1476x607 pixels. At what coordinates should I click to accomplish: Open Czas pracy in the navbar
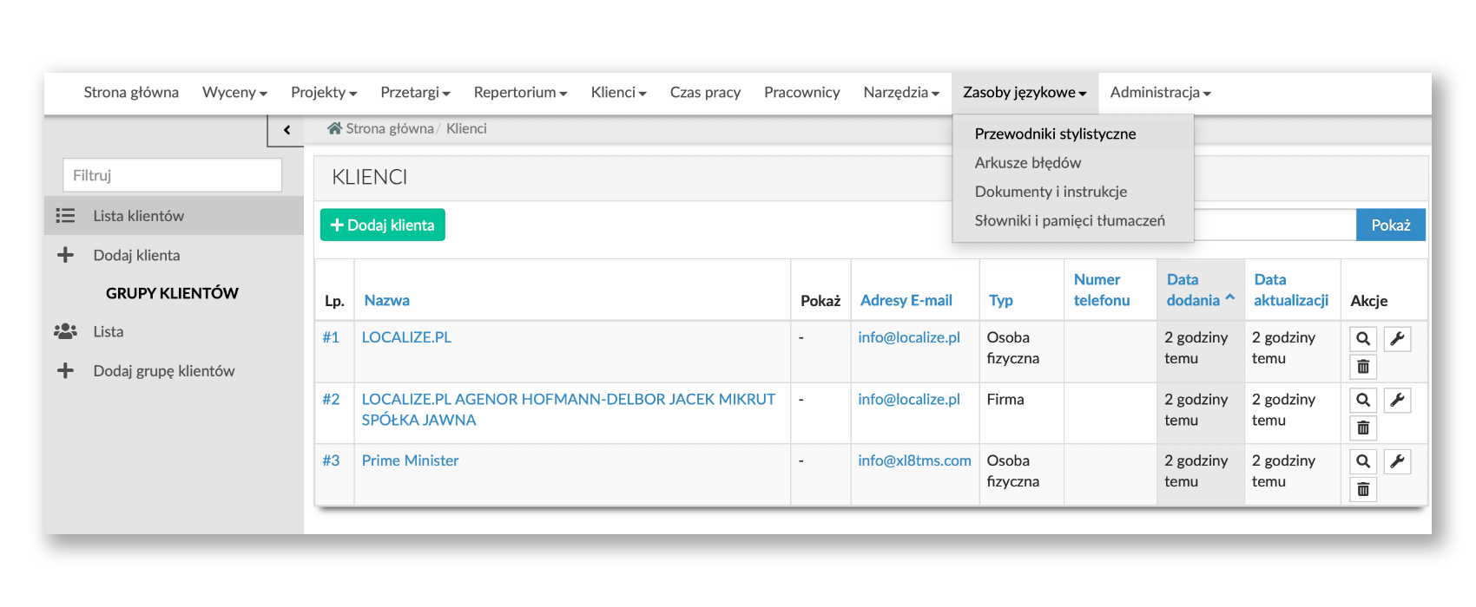(705, 93)
